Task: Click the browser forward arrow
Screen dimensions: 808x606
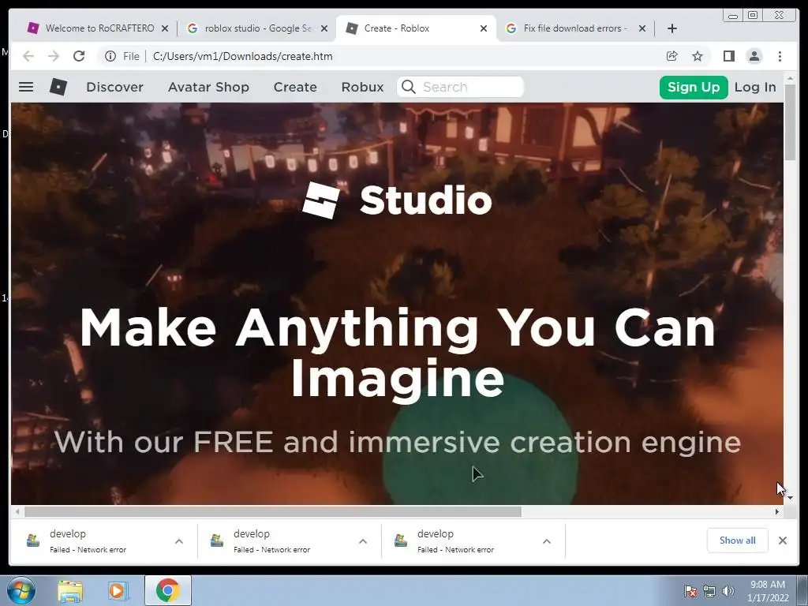Action: [x=54, y=56]
